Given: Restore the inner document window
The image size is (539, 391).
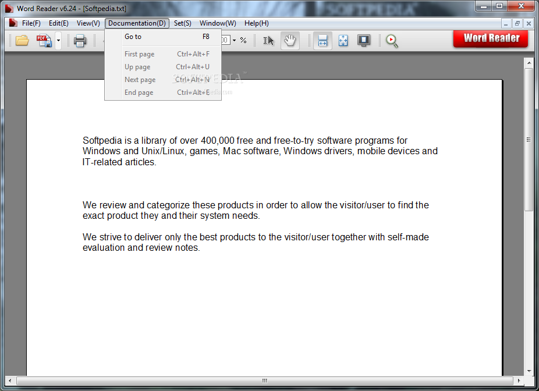Looking at the screenshot, I should point(517,23).
